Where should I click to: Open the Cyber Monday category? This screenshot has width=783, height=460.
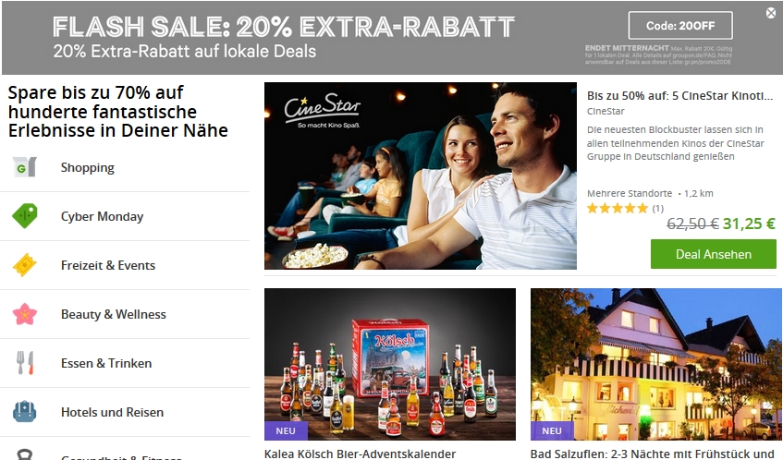coord(102,216)
